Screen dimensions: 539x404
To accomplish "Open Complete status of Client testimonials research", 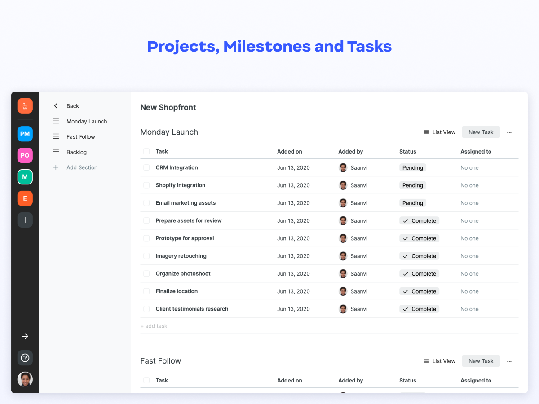I will coord(420,309).
